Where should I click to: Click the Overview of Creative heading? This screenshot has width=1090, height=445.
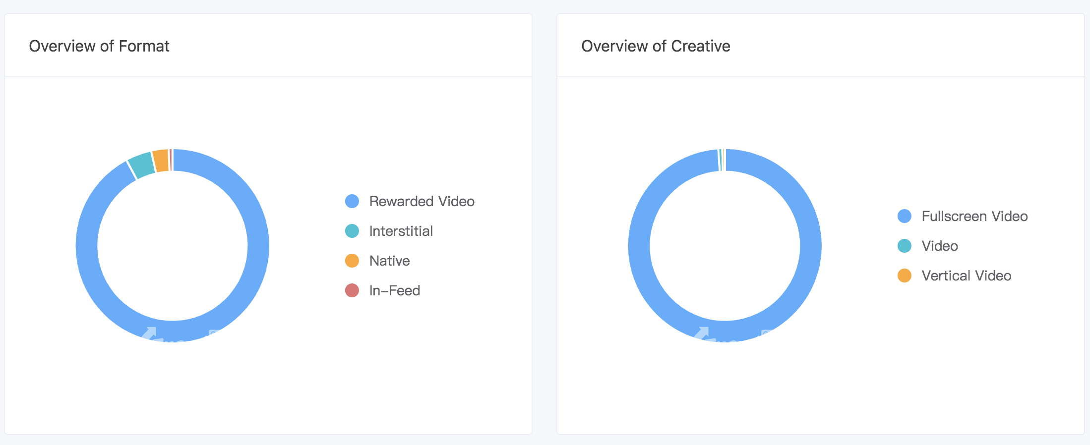(656, 46)
